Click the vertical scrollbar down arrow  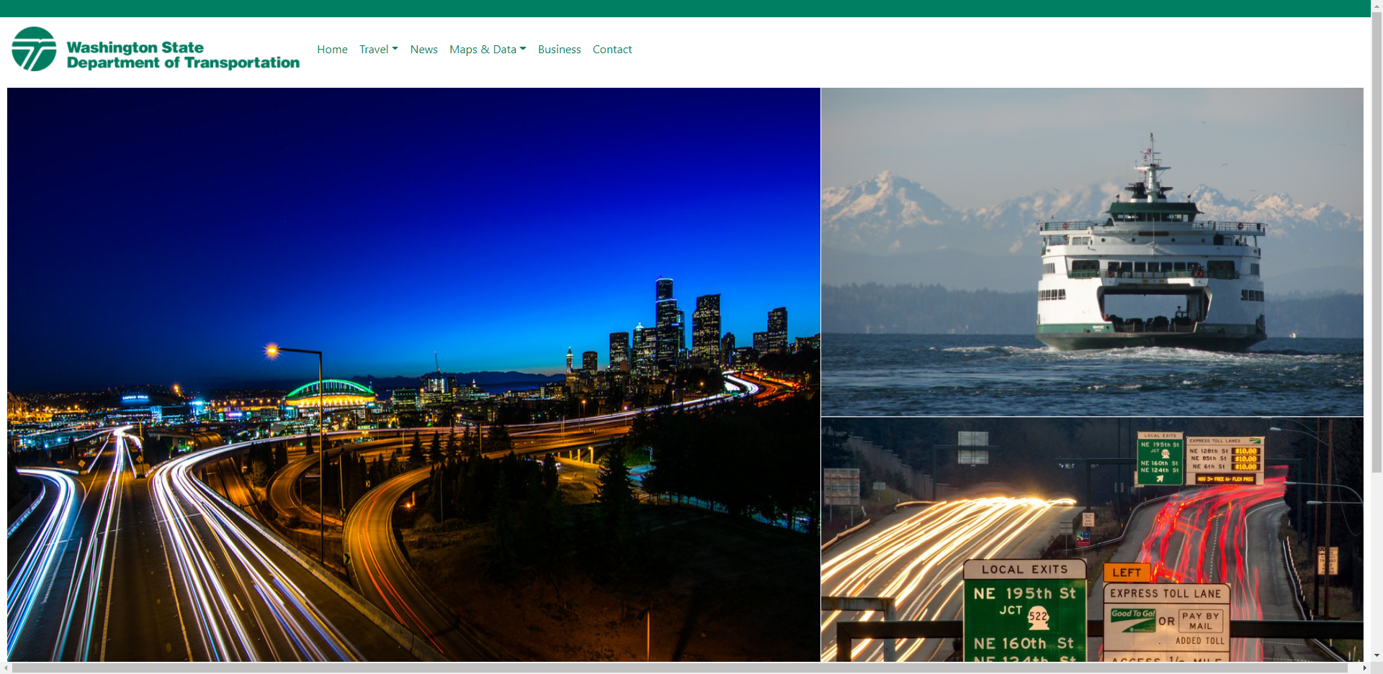click(x=1377, y=655)
